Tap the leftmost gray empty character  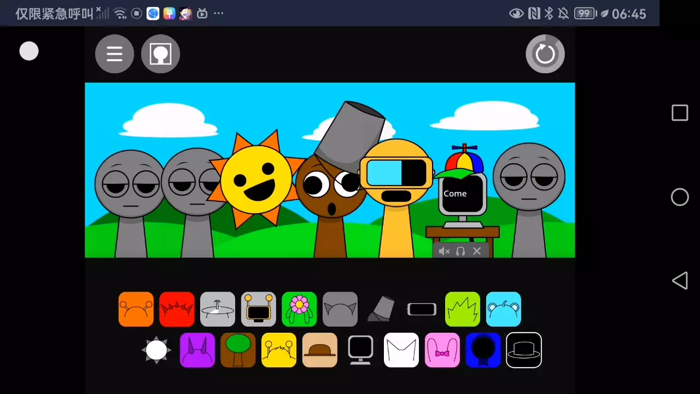pyautogui.click(x=131, y=204)
